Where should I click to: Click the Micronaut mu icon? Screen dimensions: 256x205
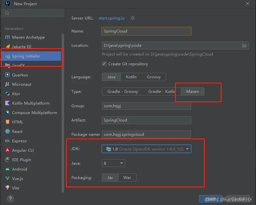7,84
